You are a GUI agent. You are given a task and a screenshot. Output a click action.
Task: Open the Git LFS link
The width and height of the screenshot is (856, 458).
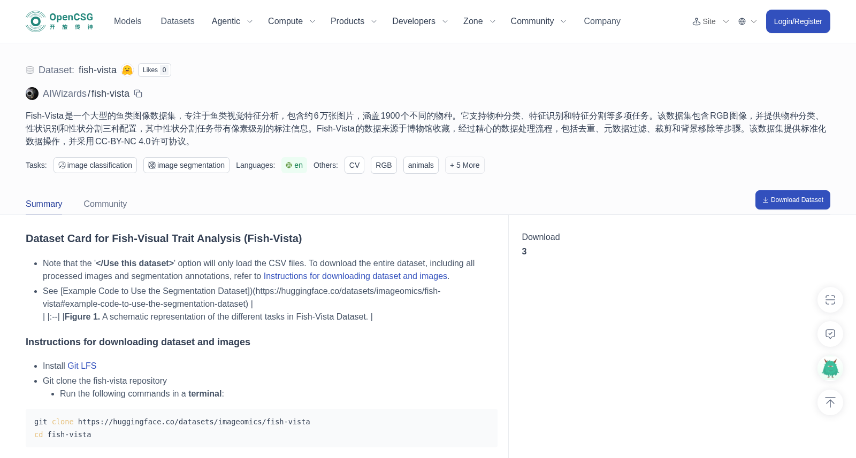click(82, 366)
